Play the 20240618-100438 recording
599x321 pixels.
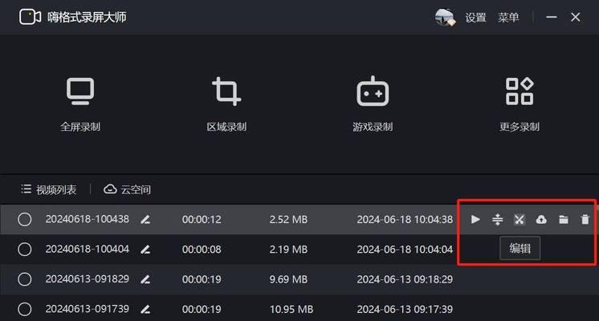(x=476, y=219)
